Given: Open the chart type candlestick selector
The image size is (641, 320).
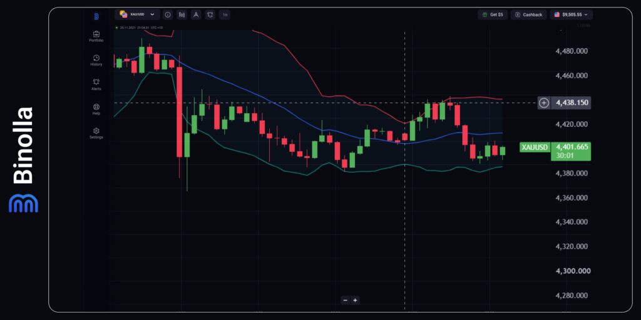Looking at the screenshot, I should pos(182,15).
